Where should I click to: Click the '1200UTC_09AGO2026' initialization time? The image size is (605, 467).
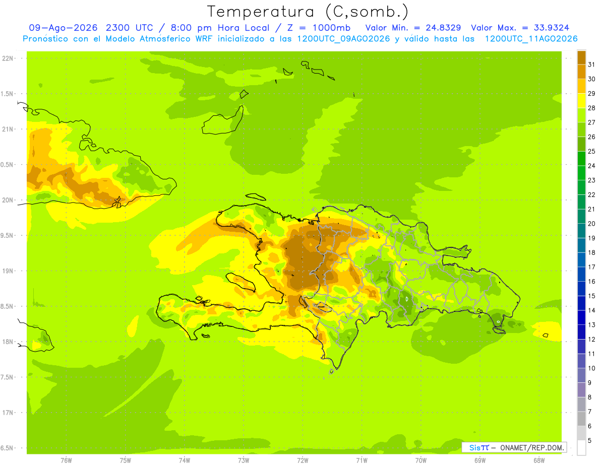tap(342, 39)
